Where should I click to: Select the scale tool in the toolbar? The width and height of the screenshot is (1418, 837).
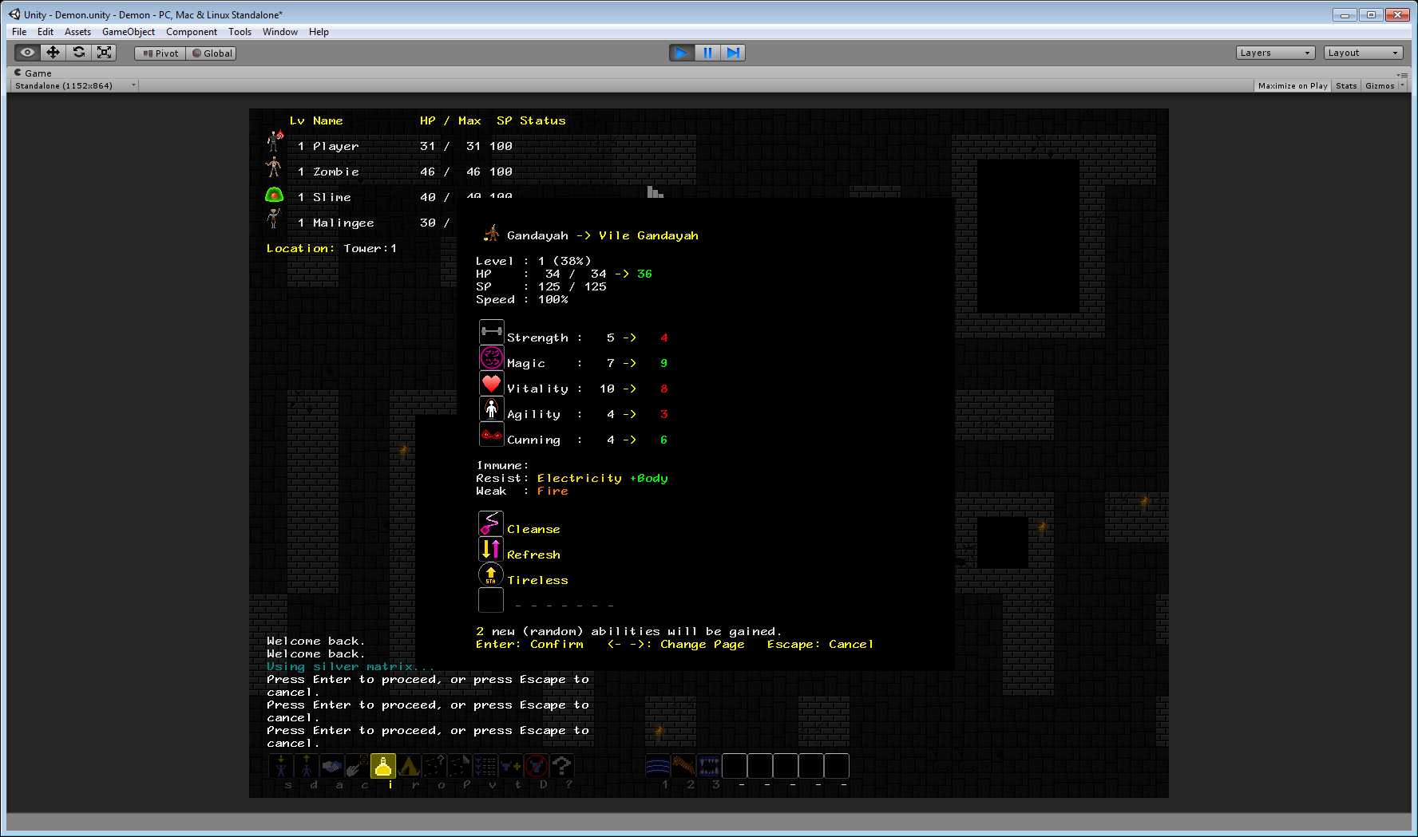(105, 53)
